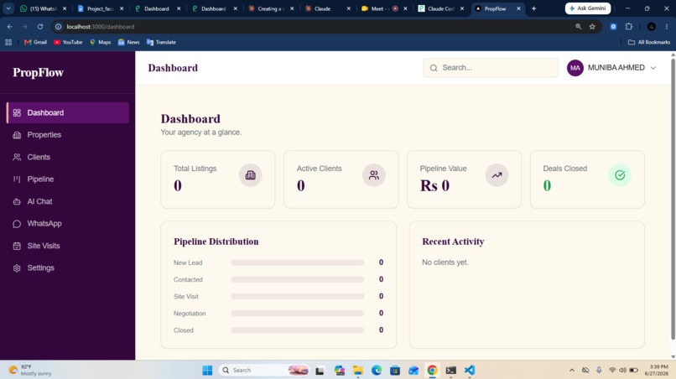Image resolution: width=676 pixels, height=379 pixels.
Task: Click the Deals Closed checkmark icon
Action: click(620, 175)
